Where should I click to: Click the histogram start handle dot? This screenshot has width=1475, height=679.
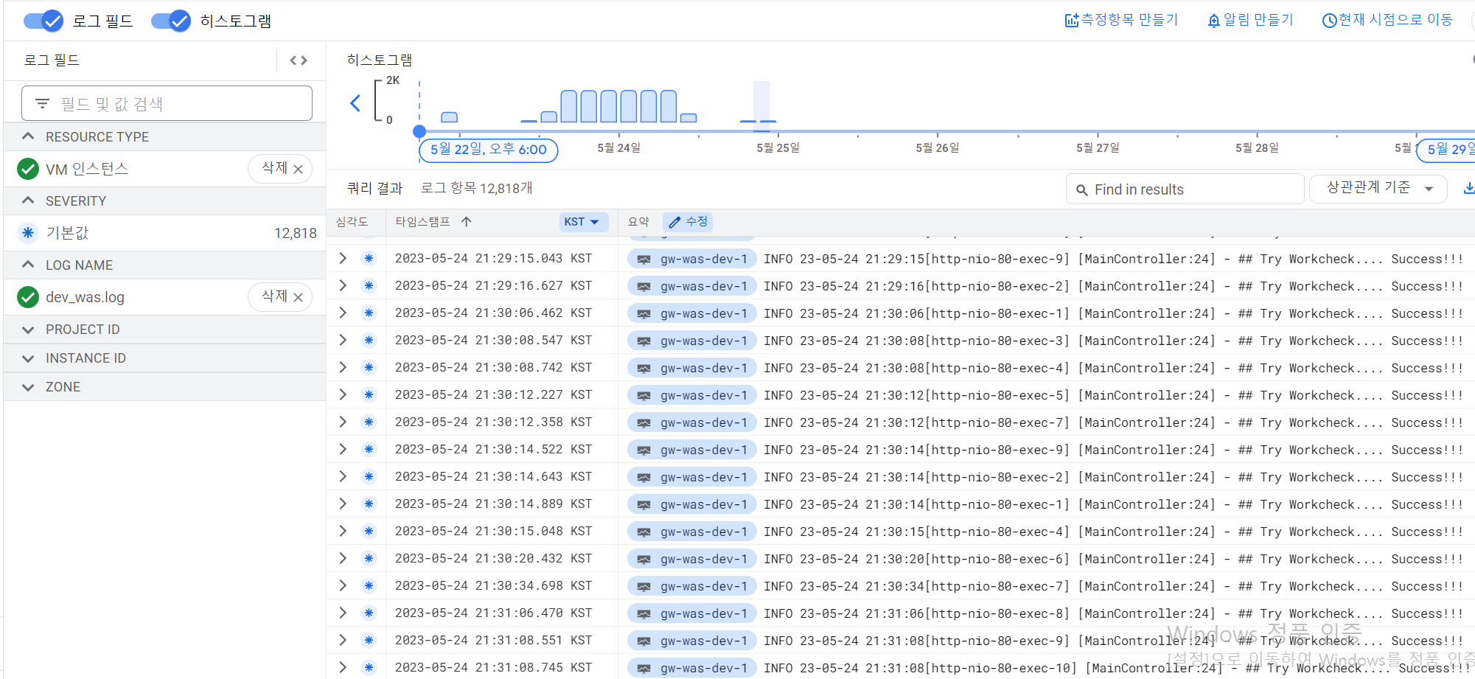click(419, 132)
